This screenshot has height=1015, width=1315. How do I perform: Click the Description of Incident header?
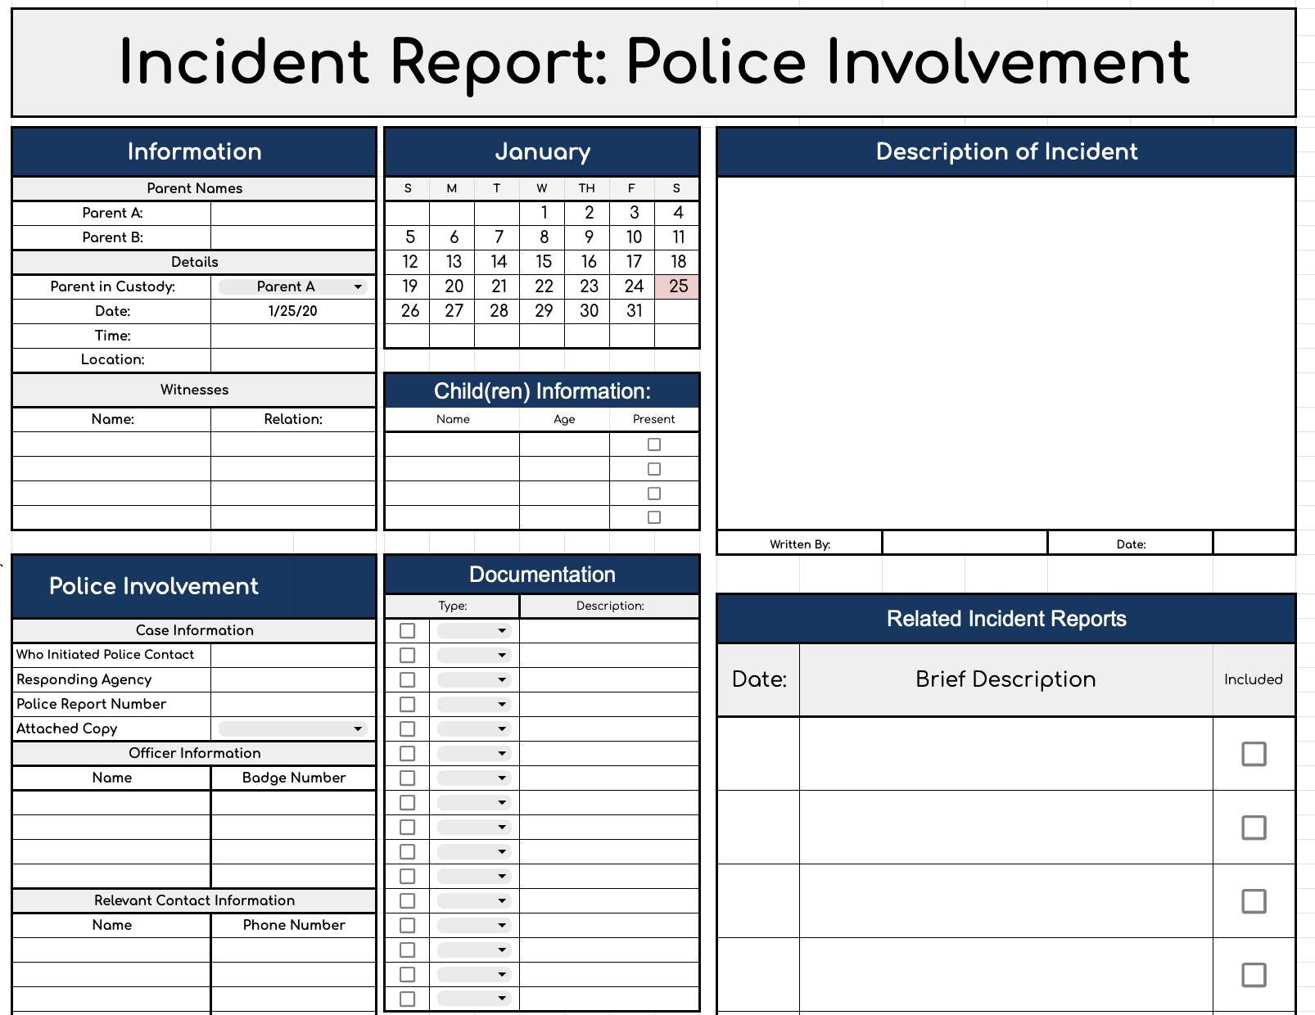pyautogui.click(x=1005, y=151)
